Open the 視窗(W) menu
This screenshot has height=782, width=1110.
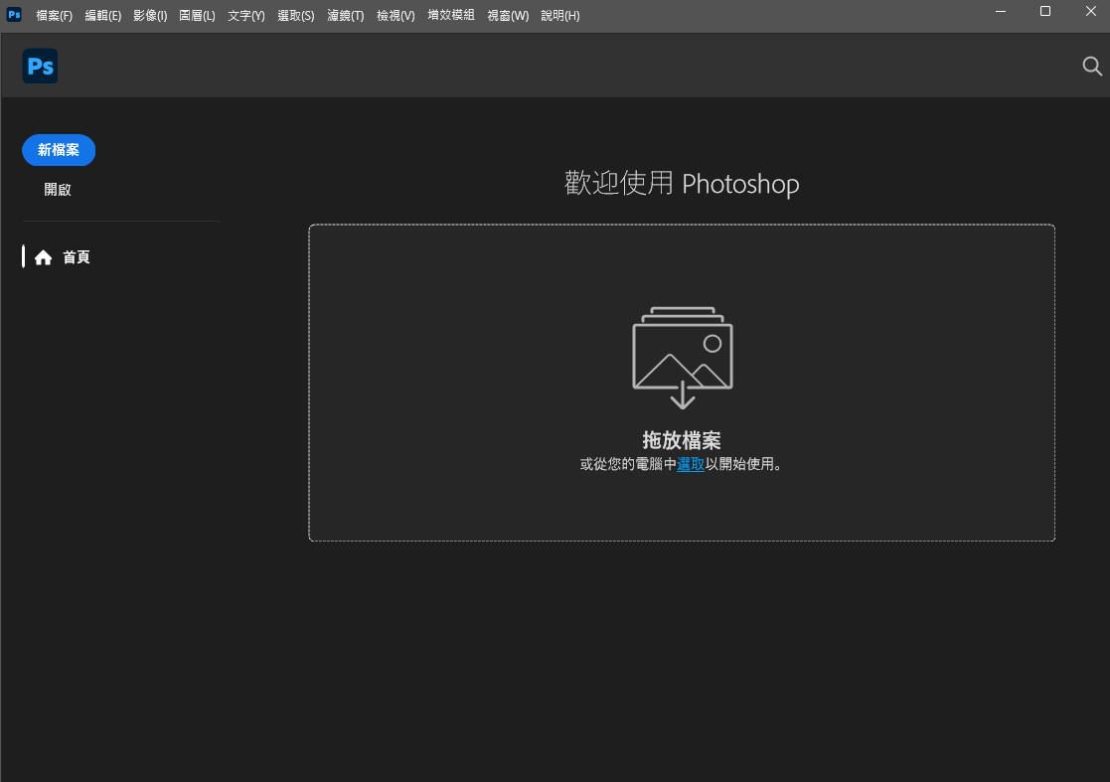[x=508, y=16]
